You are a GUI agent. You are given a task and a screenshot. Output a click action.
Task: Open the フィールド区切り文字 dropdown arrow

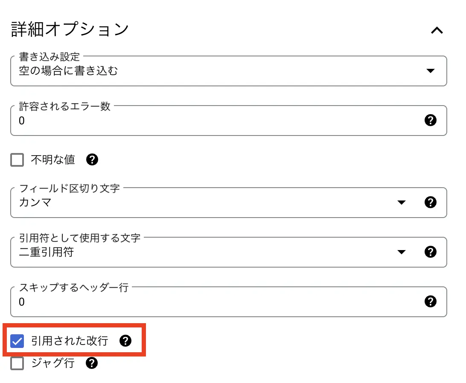coord(402,203)
